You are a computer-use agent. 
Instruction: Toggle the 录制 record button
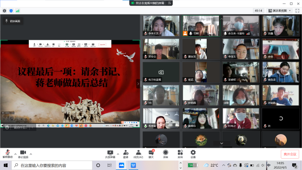point(166,154)
